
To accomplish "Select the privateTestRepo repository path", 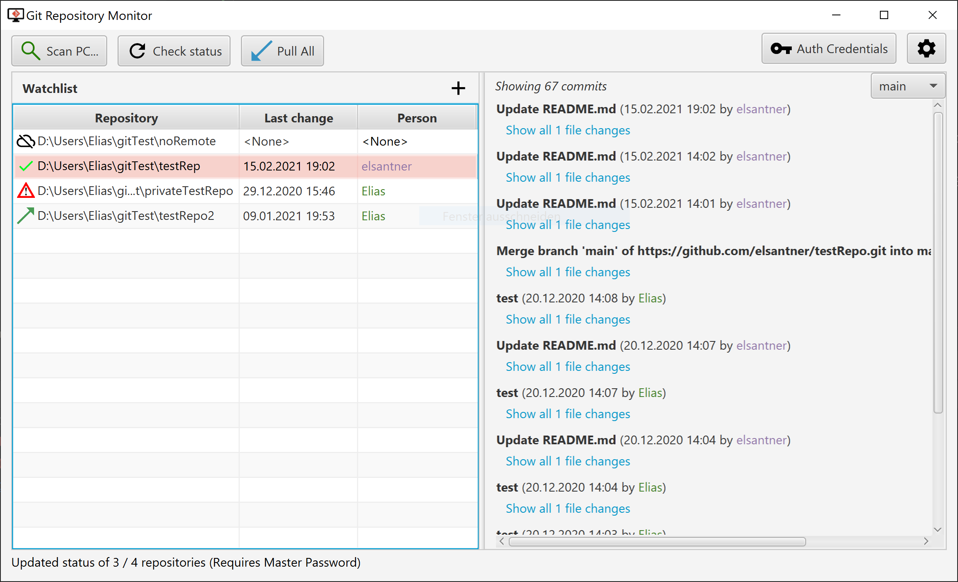I will (x=135, y=191).
